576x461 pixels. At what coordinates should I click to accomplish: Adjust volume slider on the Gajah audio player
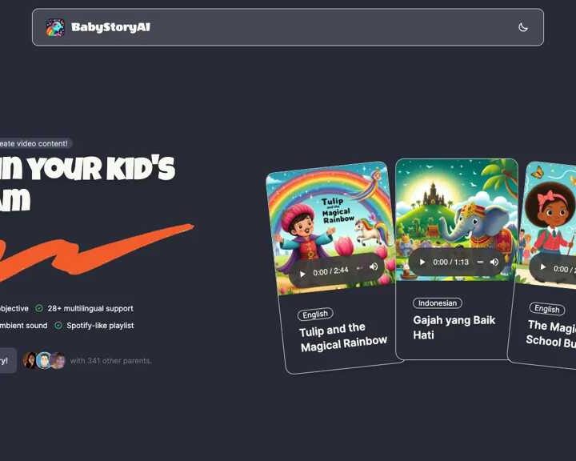[x=480, y=262]
